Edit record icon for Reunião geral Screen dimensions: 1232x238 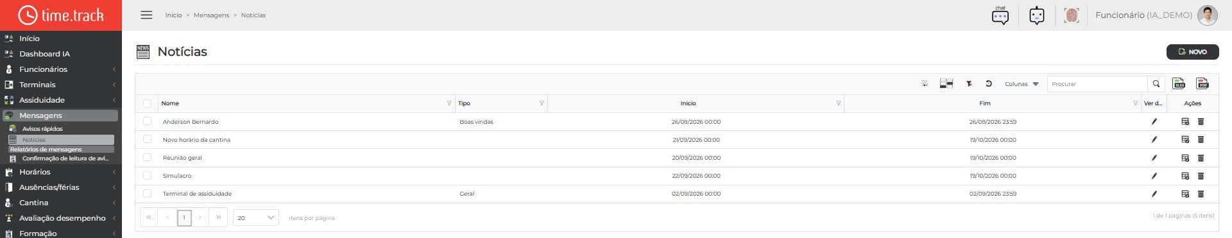coord(1185,157)
